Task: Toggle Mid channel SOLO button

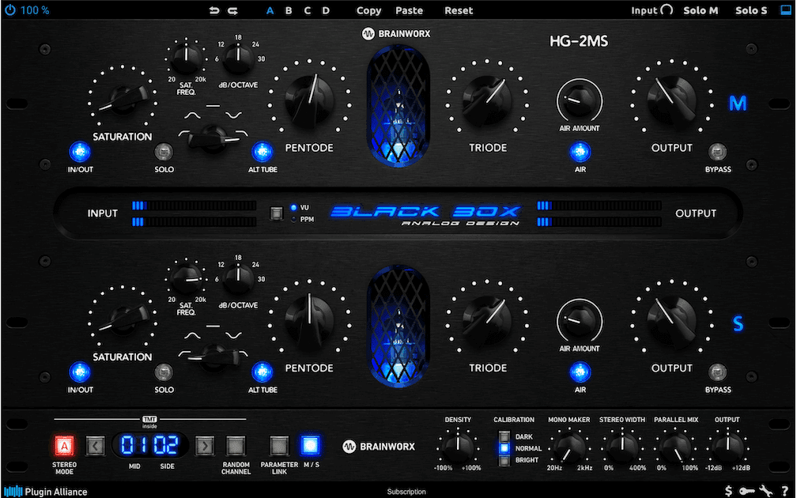Action: pos(164,152)
